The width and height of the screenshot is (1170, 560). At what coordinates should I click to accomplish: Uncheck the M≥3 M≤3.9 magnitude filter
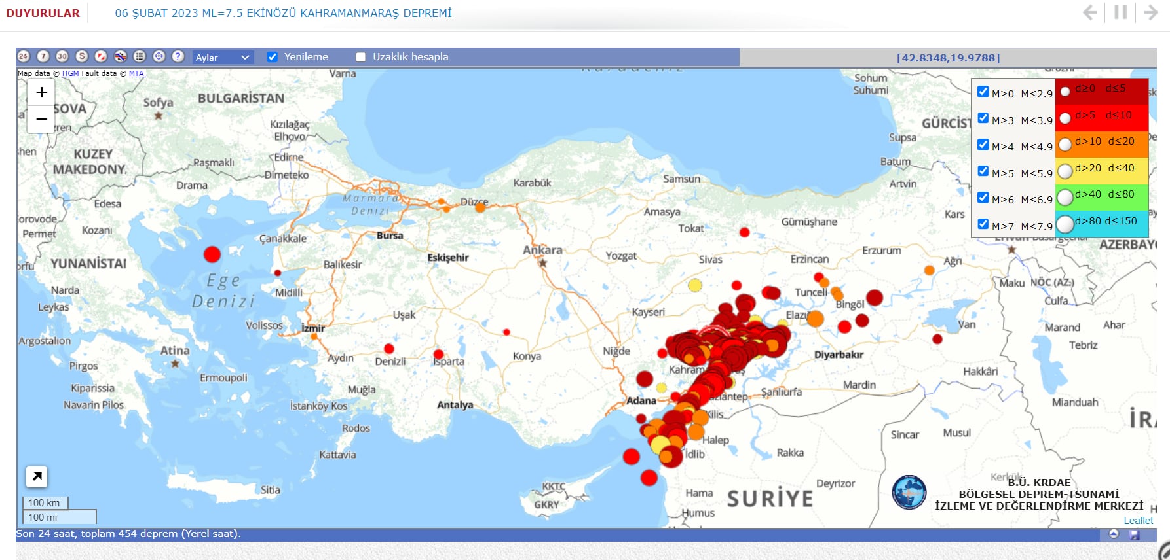click(x=983, y=118)
